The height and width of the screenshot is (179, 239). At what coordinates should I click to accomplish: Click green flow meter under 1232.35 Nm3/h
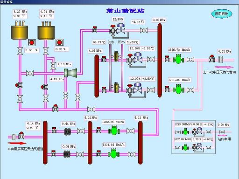[114, 131]
